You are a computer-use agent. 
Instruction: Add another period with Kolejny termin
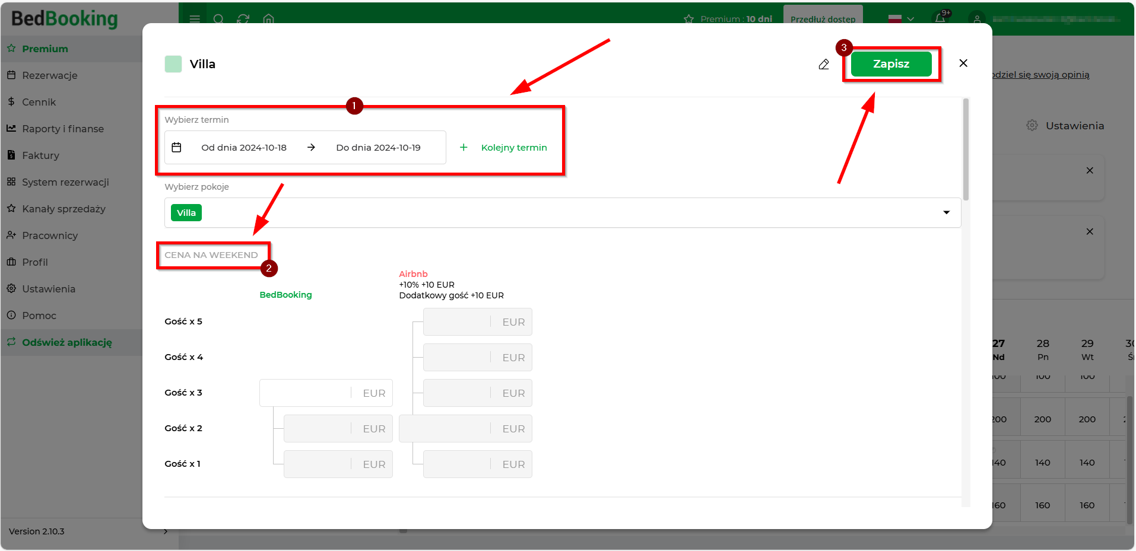pyautogui.click(x=514, y=148)
